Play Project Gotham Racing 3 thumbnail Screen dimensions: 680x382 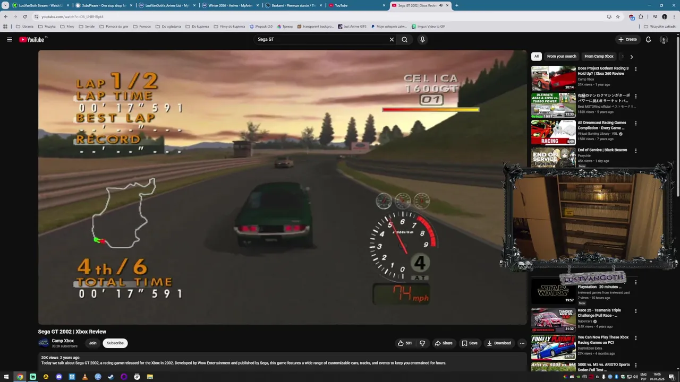pos(553,78)
